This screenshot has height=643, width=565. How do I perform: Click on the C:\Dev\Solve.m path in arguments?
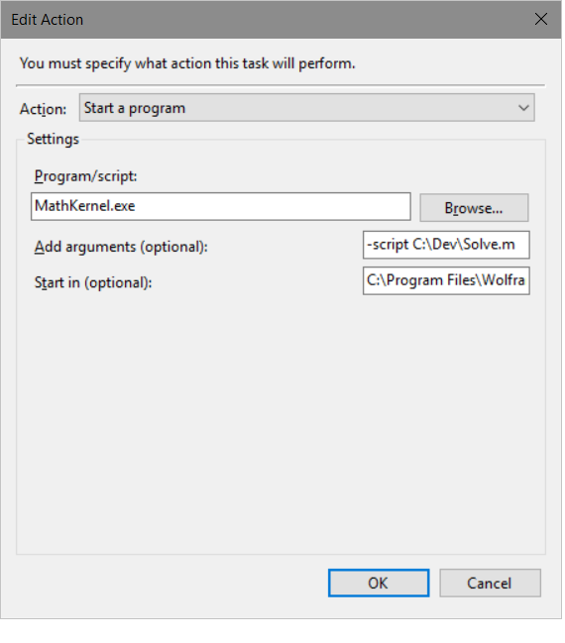(463, 245)
